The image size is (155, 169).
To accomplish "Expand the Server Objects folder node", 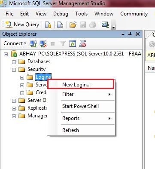I will (14, 101).
